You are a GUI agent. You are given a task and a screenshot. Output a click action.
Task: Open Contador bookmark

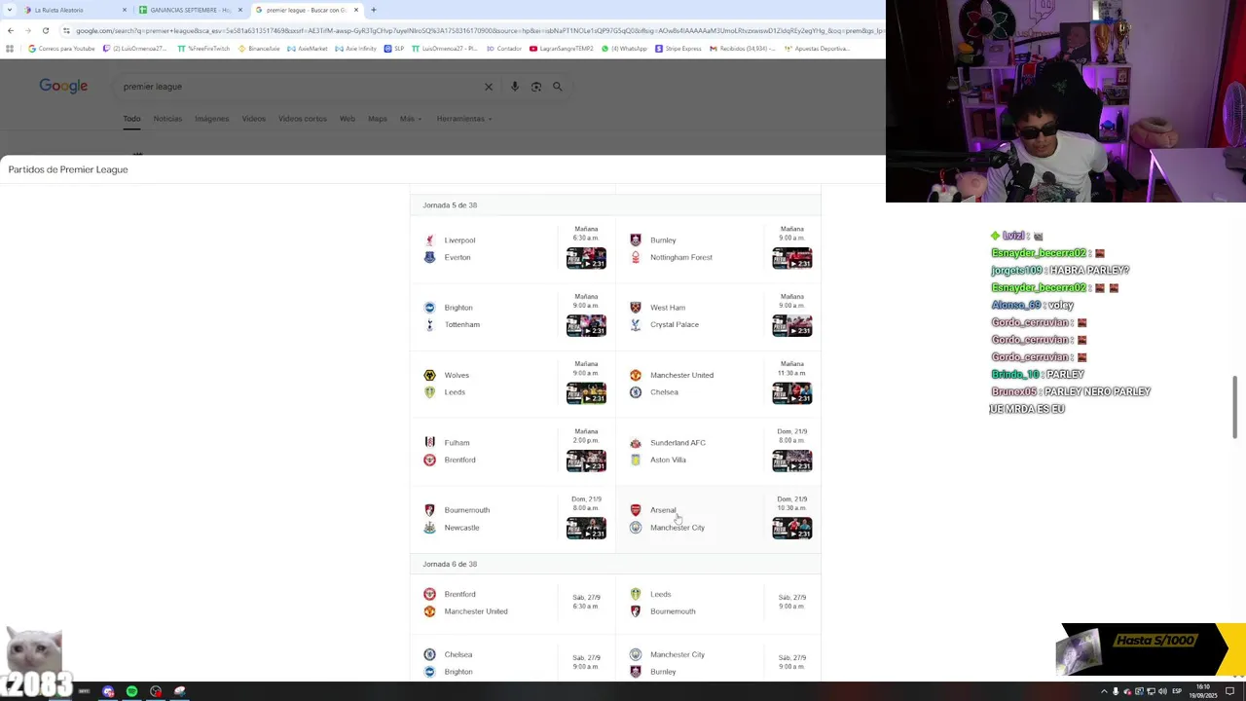pyautogui.click(x=504, y=49)
